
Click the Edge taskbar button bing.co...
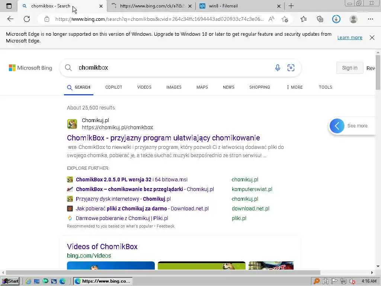point(103,281)
